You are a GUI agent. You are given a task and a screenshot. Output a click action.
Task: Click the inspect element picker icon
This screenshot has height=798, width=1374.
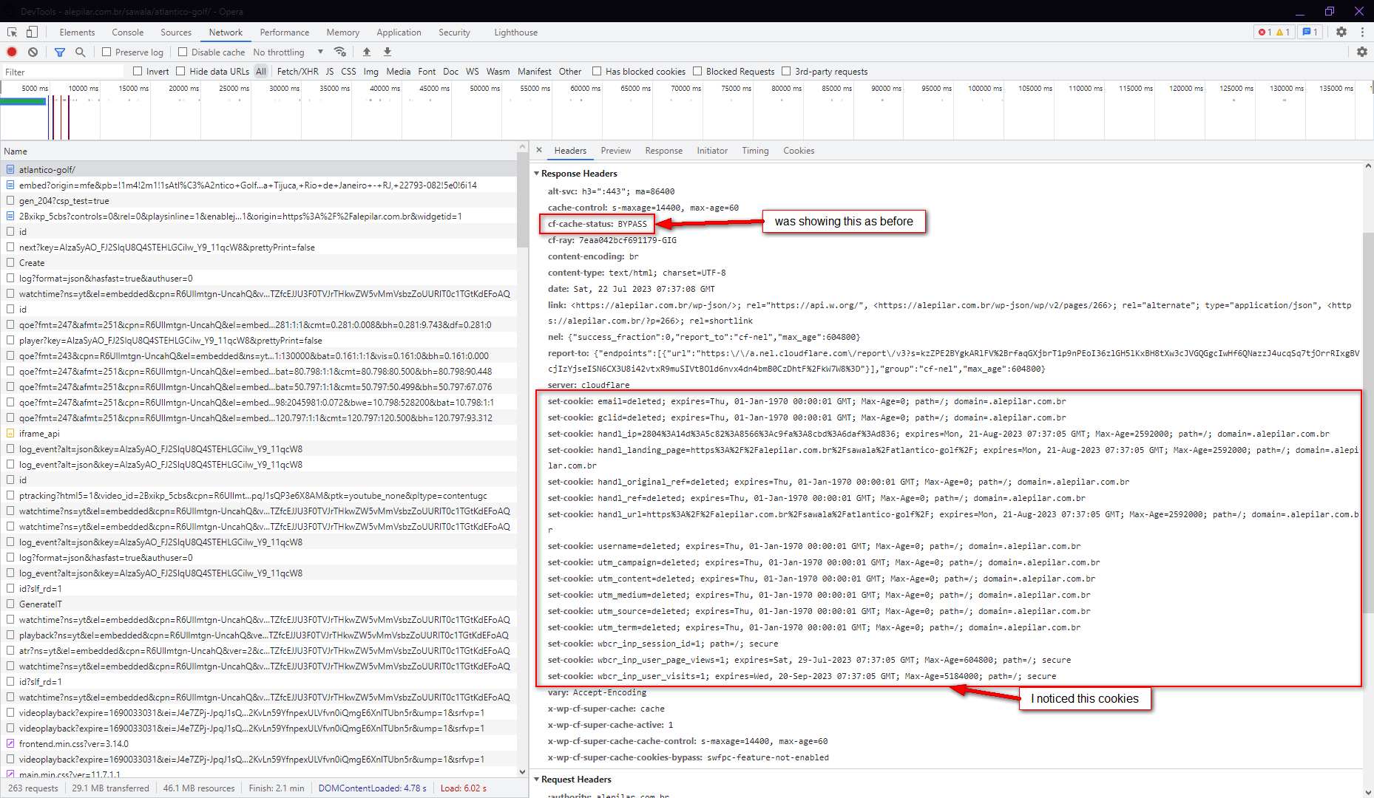(x=12, y=32)
